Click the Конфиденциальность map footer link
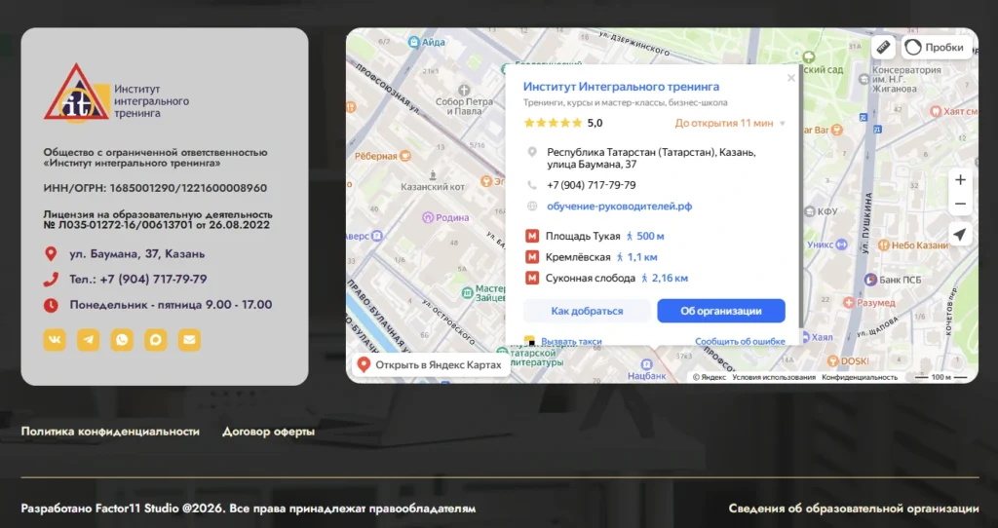This screenshot has width=998, height=528. (860, 377)
